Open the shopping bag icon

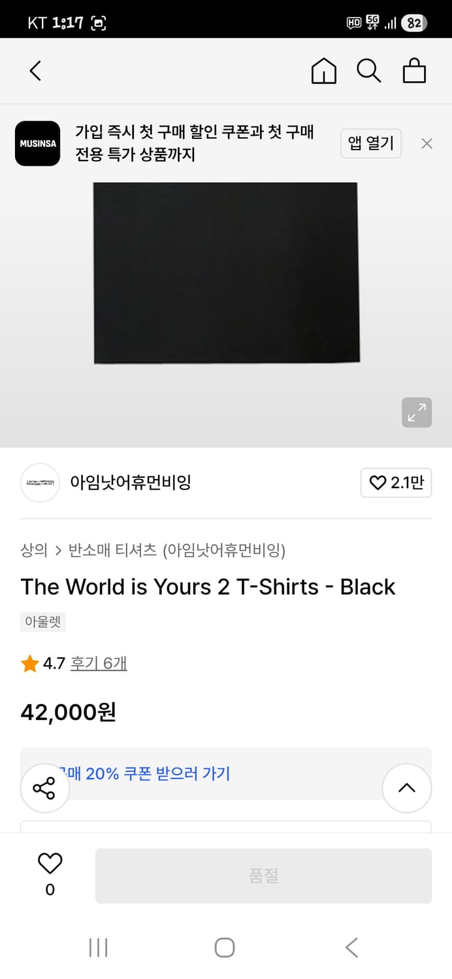(x=414, y=70)
